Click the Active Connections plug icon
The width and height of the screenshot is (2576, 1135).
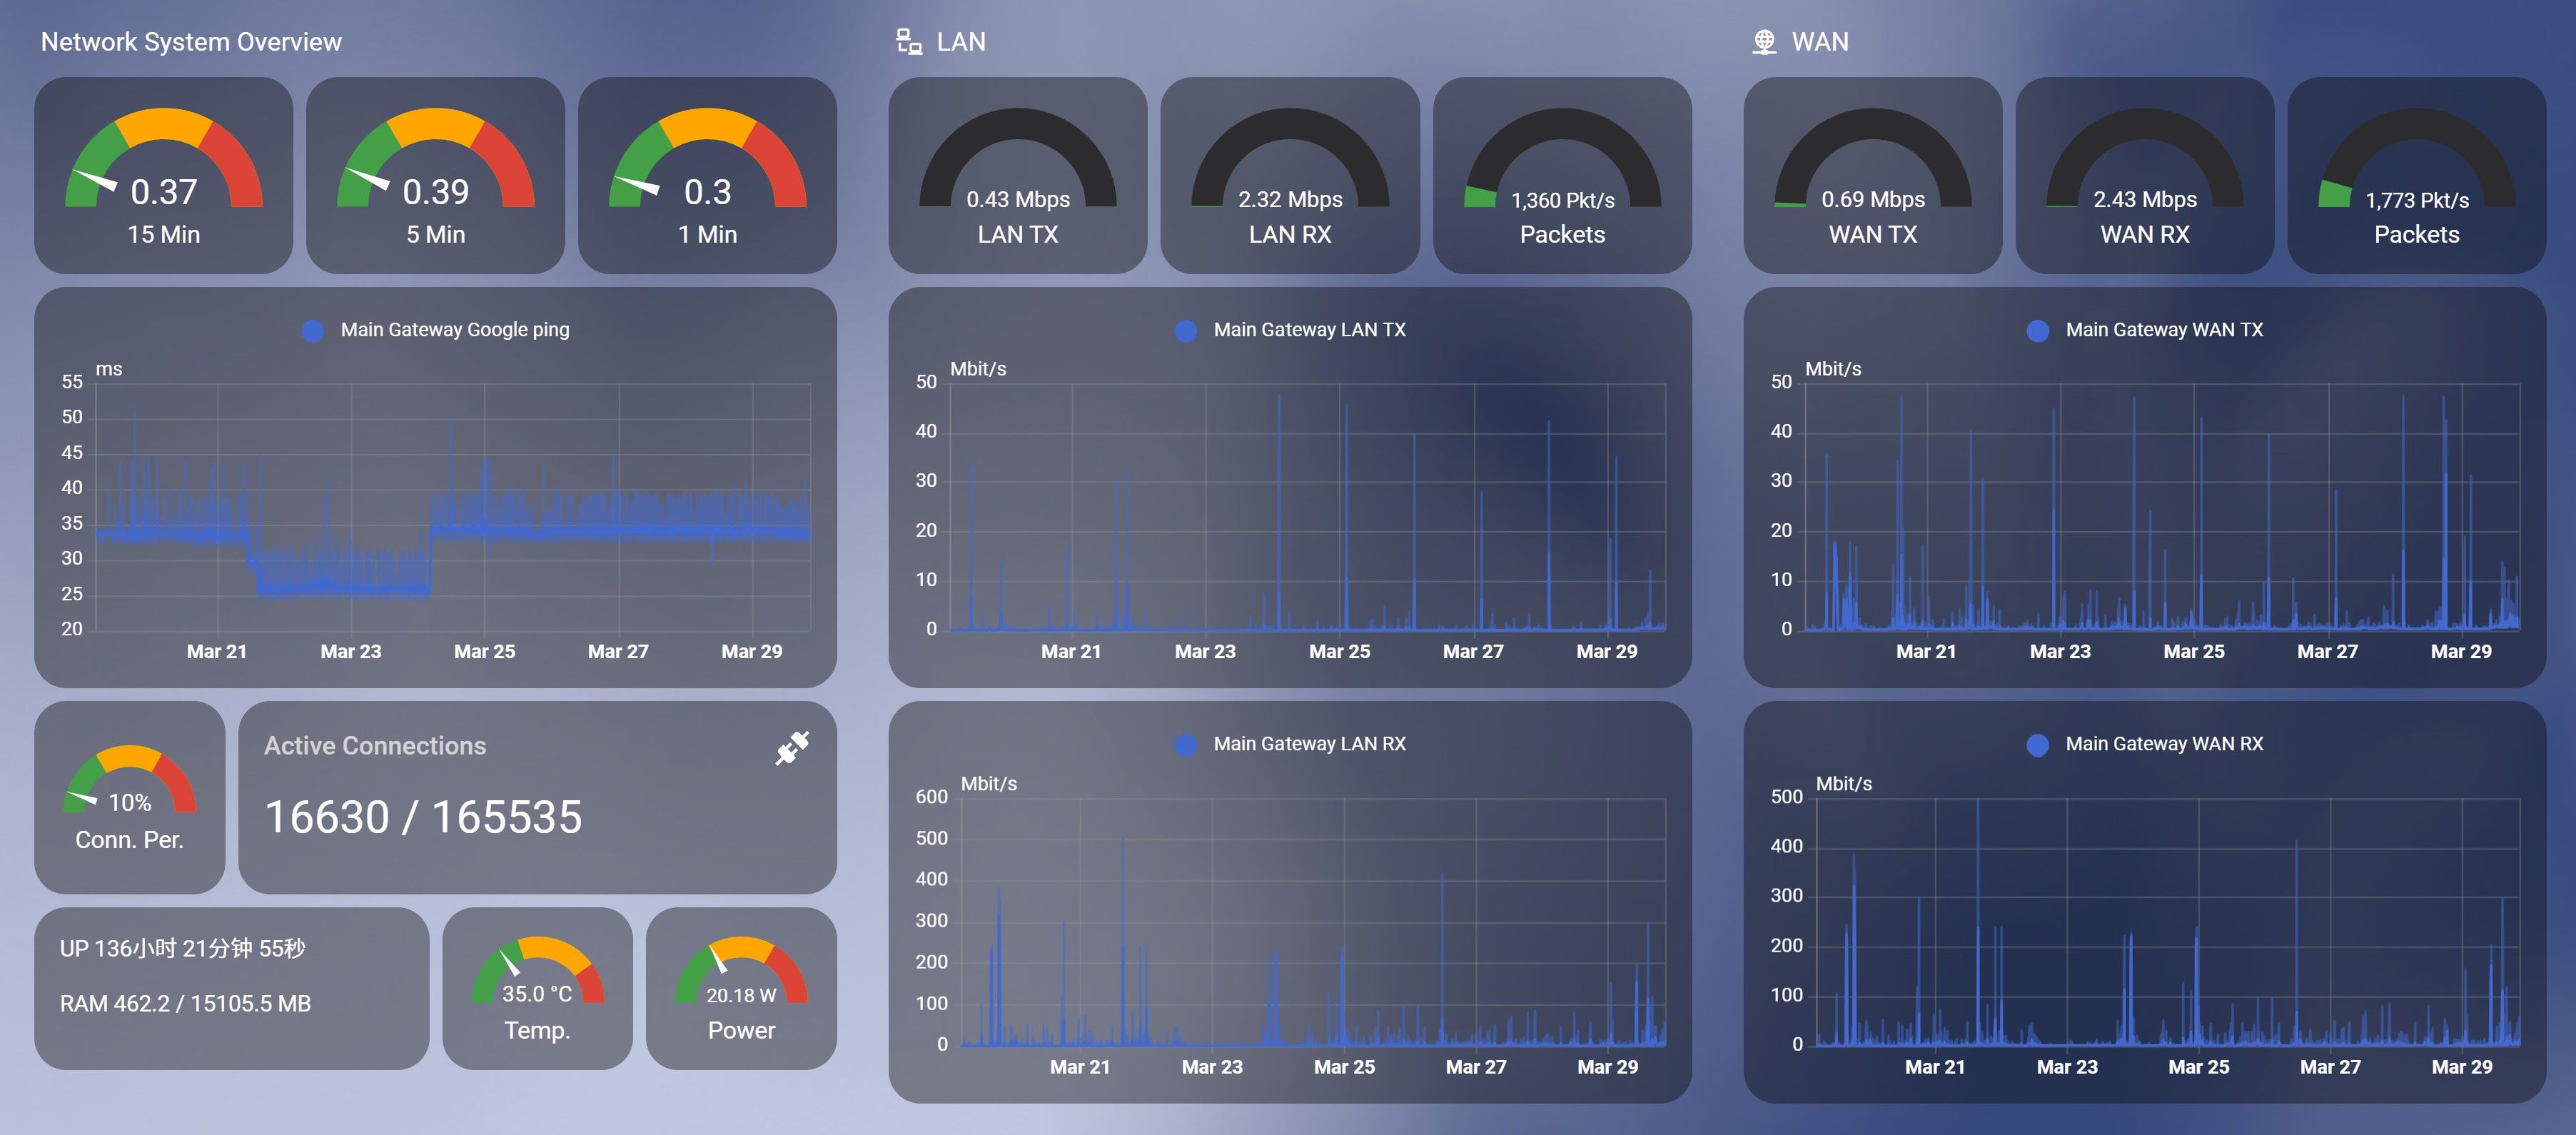point(792,748)
